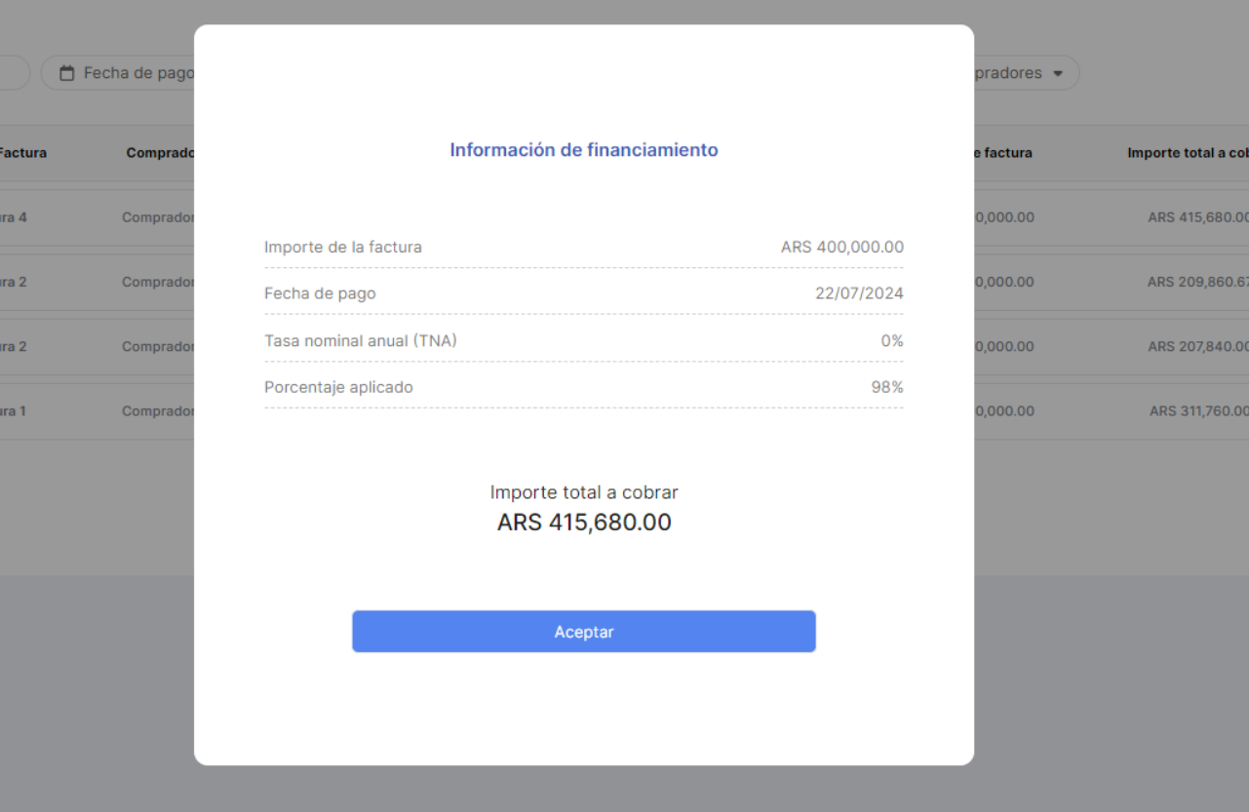Screen dimensions: 1249x812
Task: Click the Comprador column header
Action: pyautogui.click(x=160, y=153)
